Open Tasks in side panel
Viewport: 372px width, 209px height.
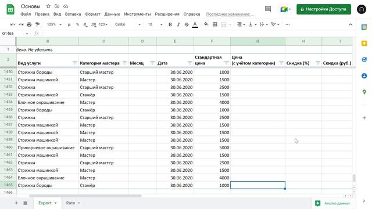pyautogui.click(x=364, y=59)
